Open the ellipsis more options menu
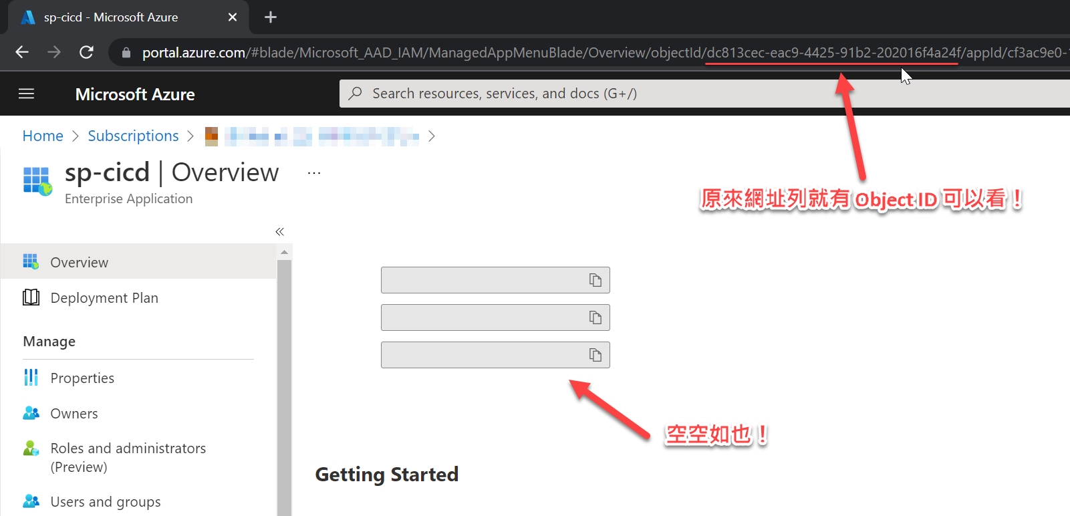 (x=314, y=173)
